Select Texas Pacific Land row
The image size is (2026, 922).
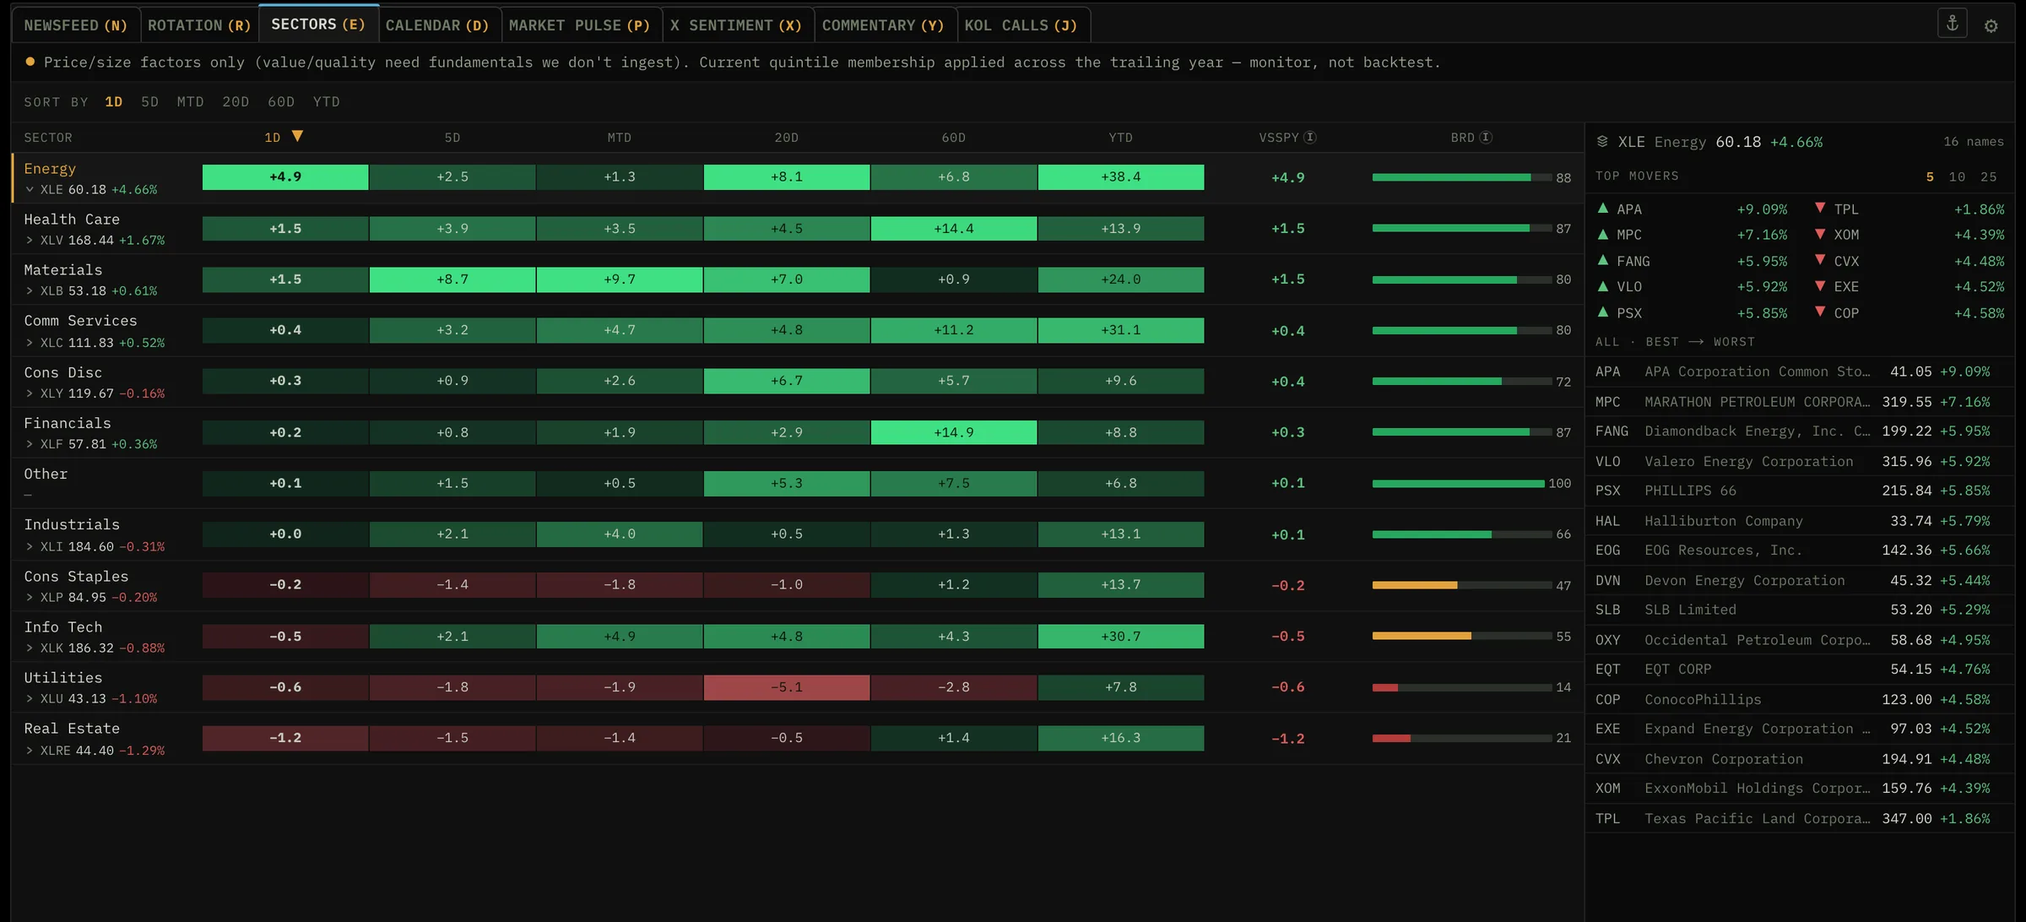pos(1798,818)
